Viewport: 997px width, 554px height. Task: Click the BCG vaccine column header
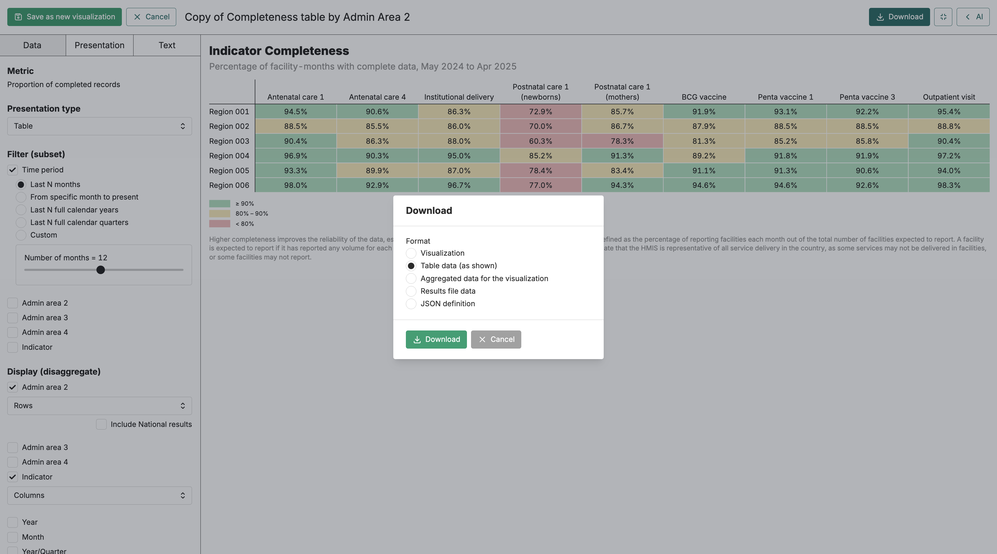pyautogui.click(x=704, y=97)
